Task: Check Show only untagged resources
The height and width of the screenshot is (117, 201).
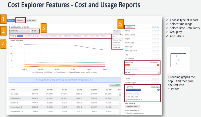Action: coord(125,113)
